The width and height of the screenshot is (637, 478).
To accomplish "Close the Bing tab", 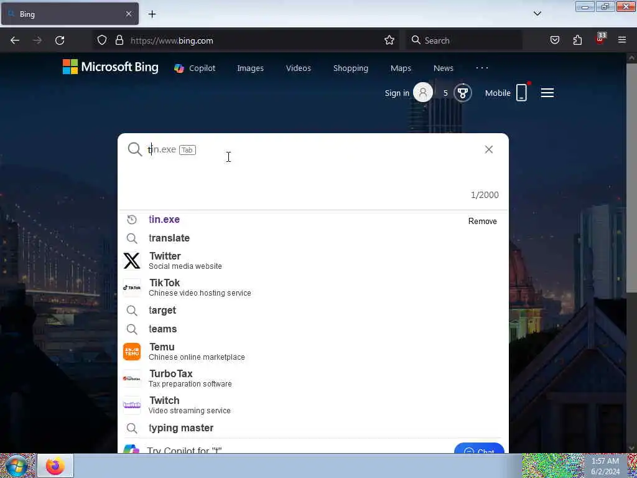I will [x=128, y=14].
